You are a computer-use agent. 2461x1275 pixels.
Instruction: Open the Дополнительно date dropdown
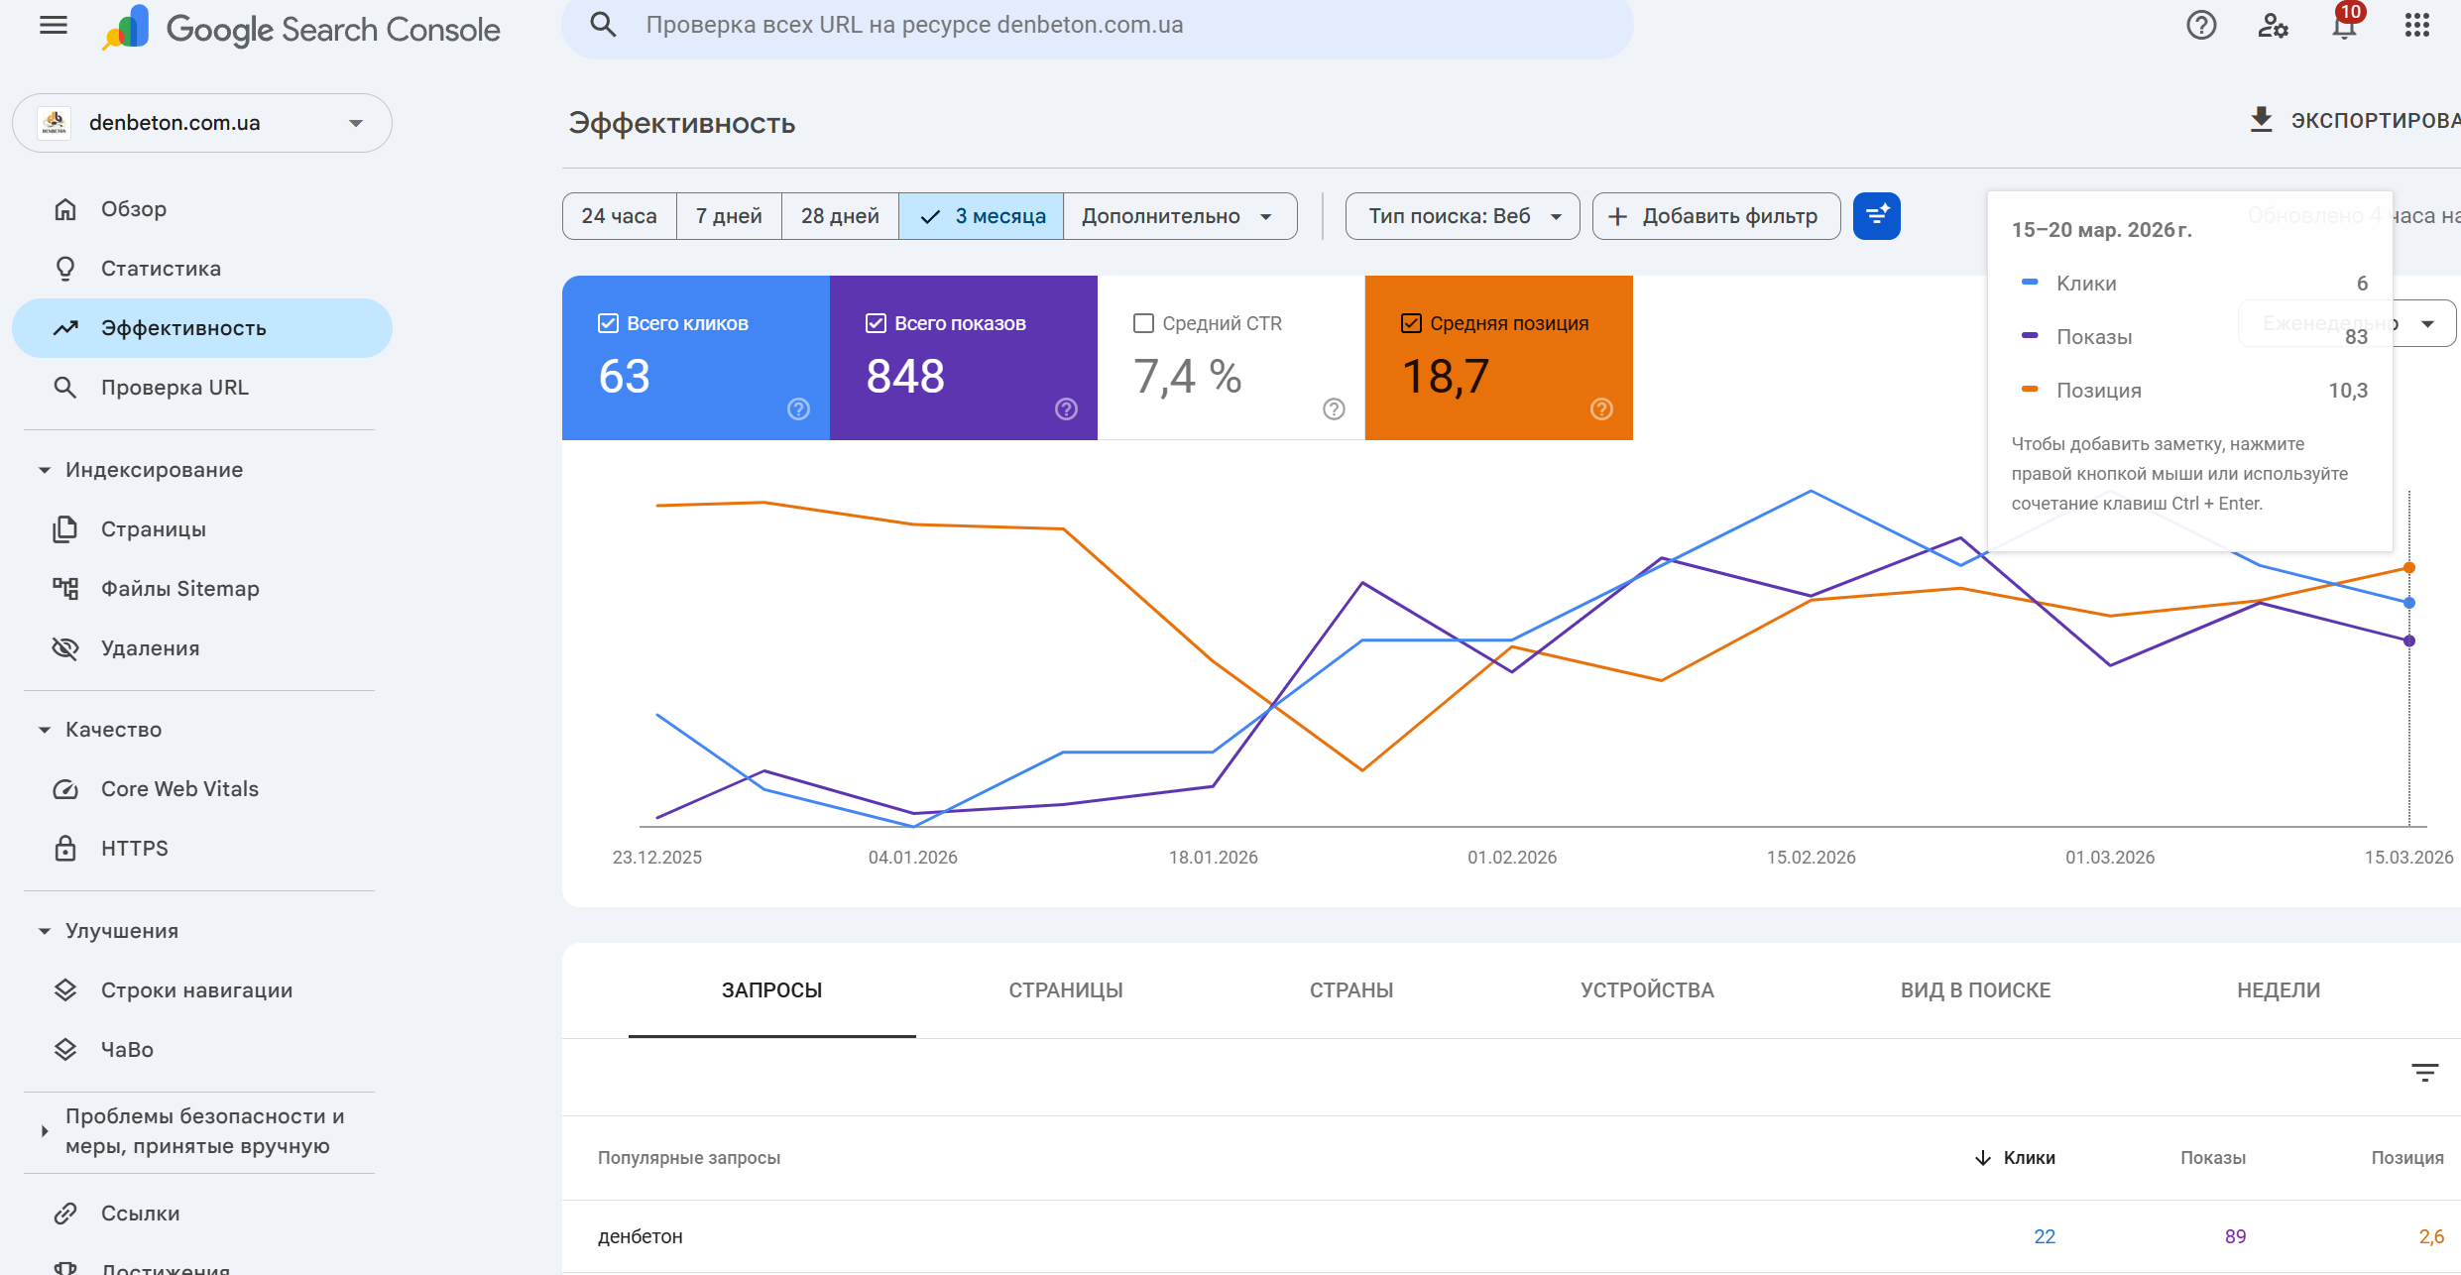(1179, 216)
